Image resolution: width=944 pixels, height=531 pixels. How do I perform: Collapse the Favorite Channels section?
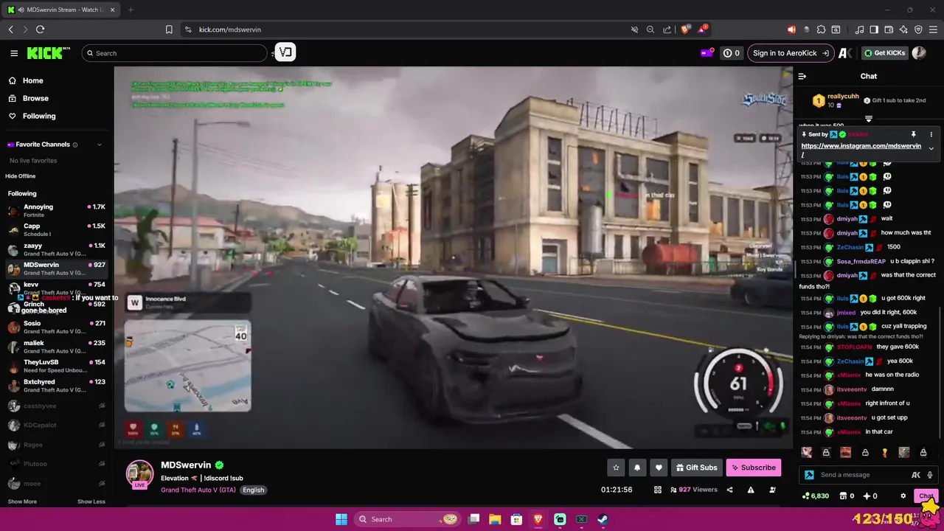[x=100, y=145]
